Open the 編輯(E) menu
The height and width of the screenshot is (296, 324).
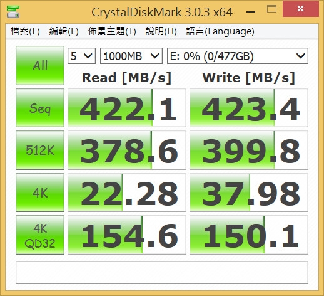(64, 31)
